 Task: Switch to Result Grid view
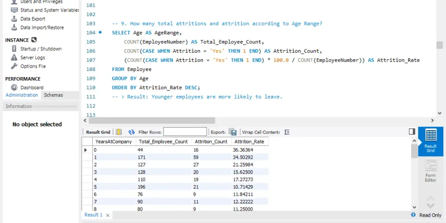click(430, 141)
